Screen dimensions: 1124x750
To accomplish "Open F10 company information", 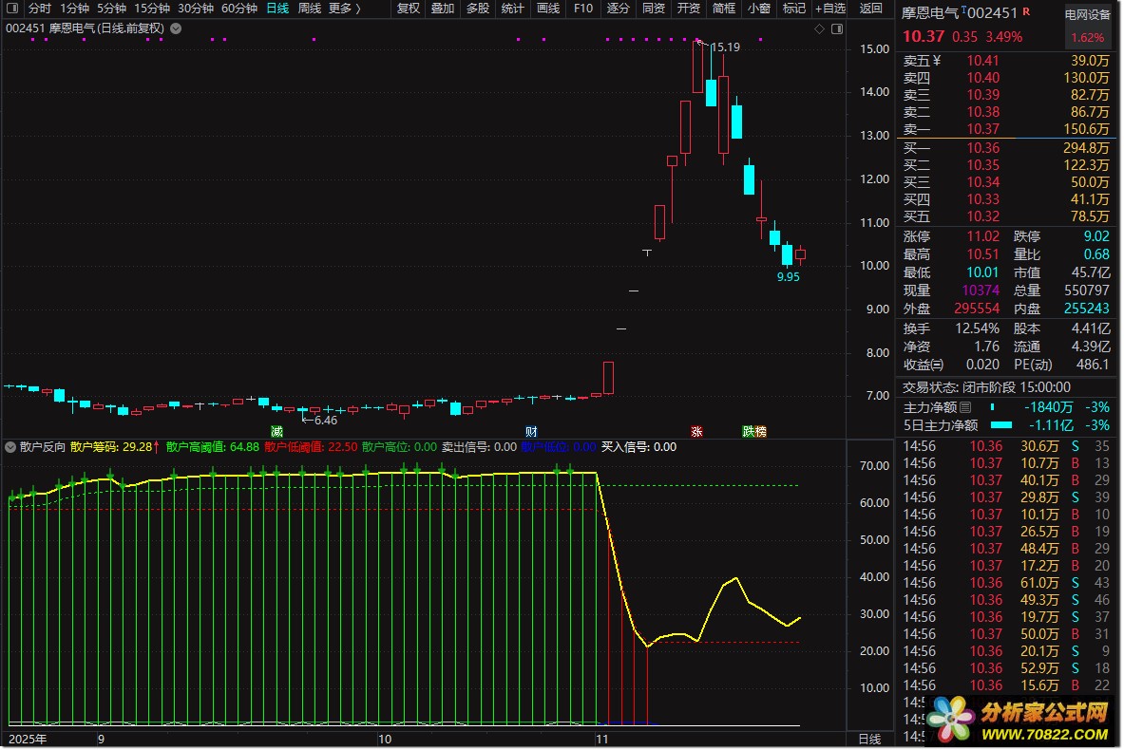I will pos(583,8).
